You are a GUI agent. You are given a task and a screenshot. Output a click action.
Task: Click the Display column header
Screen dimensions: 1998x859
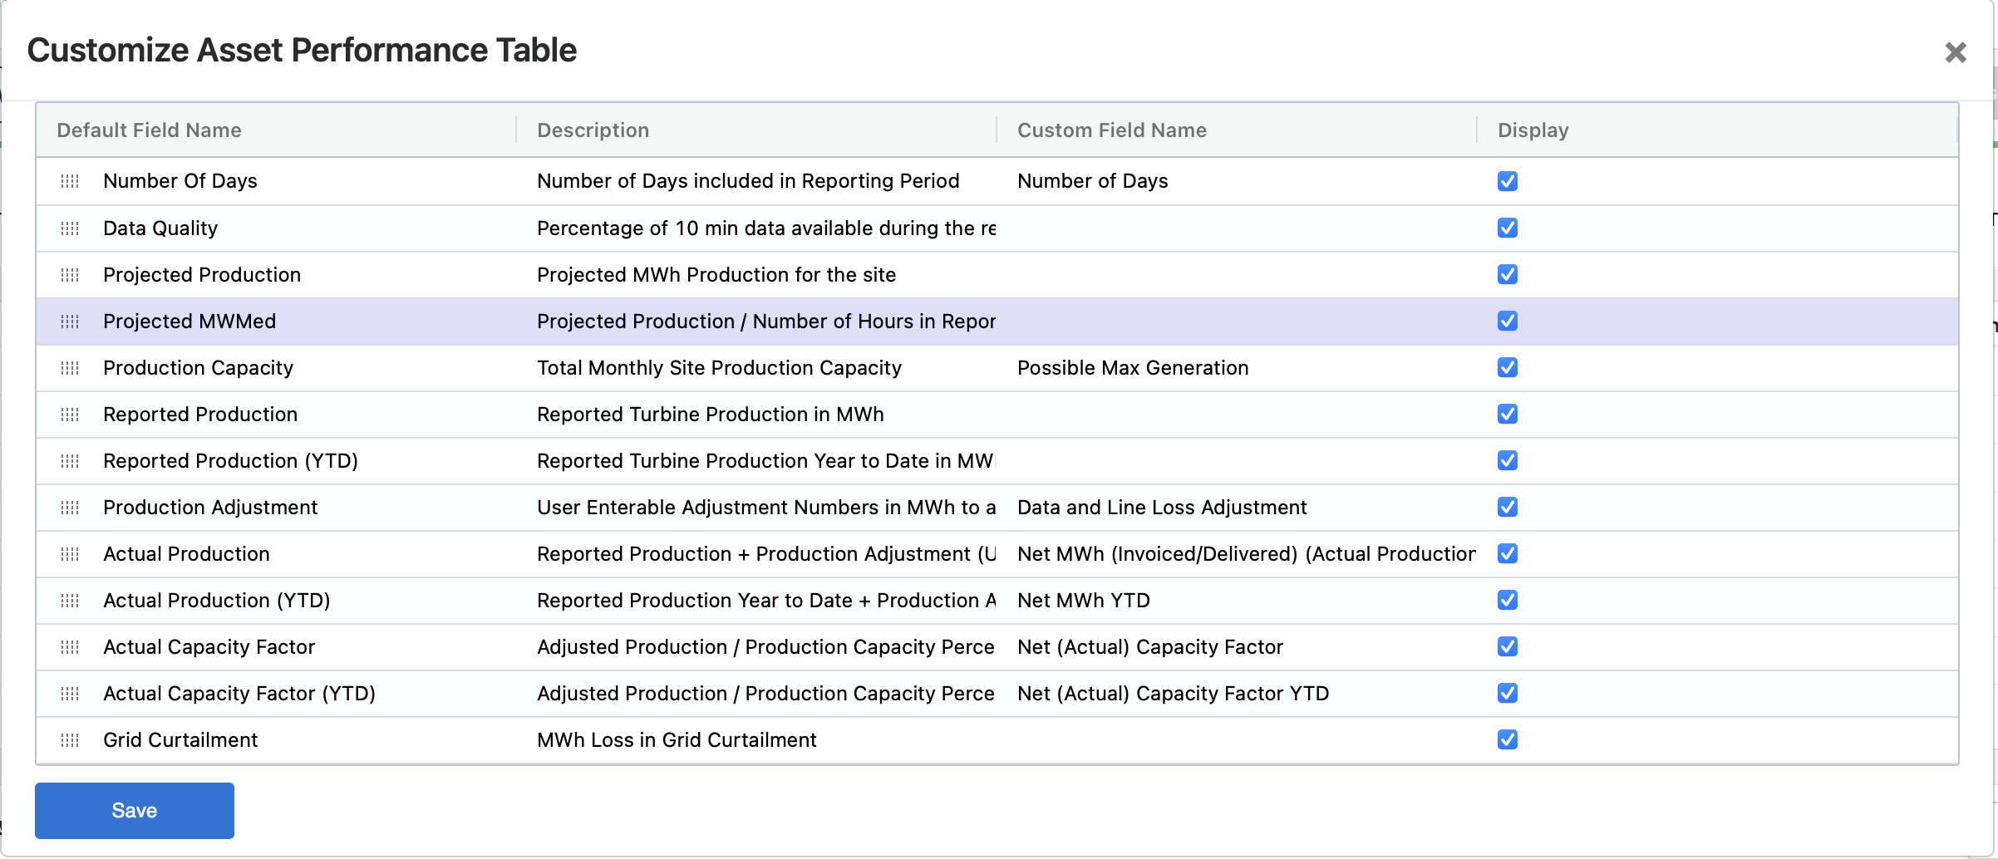pos(1533,130)
